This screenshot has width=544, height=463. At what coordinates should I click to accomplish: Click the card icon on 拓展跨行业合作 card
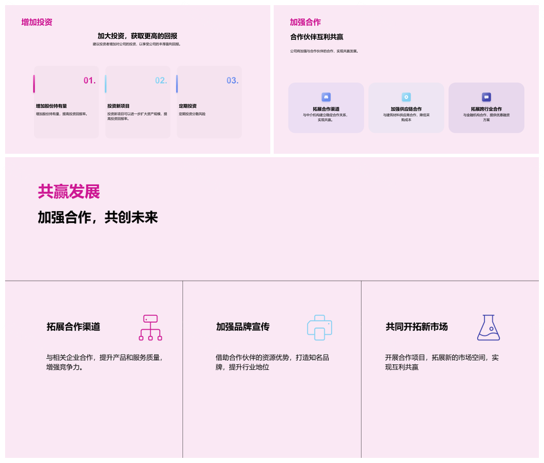(x=486, y=97)
